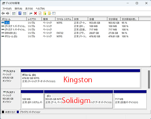The image size is (151, 119).
Task: Click the 953.85 GB size under ディスク 1
Action: (8, 99)
